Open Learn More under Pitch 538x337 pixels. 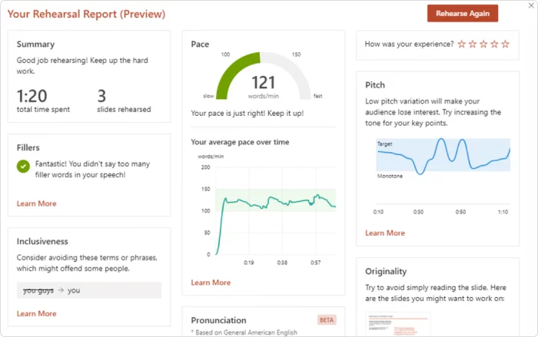(x=385, y=233)
